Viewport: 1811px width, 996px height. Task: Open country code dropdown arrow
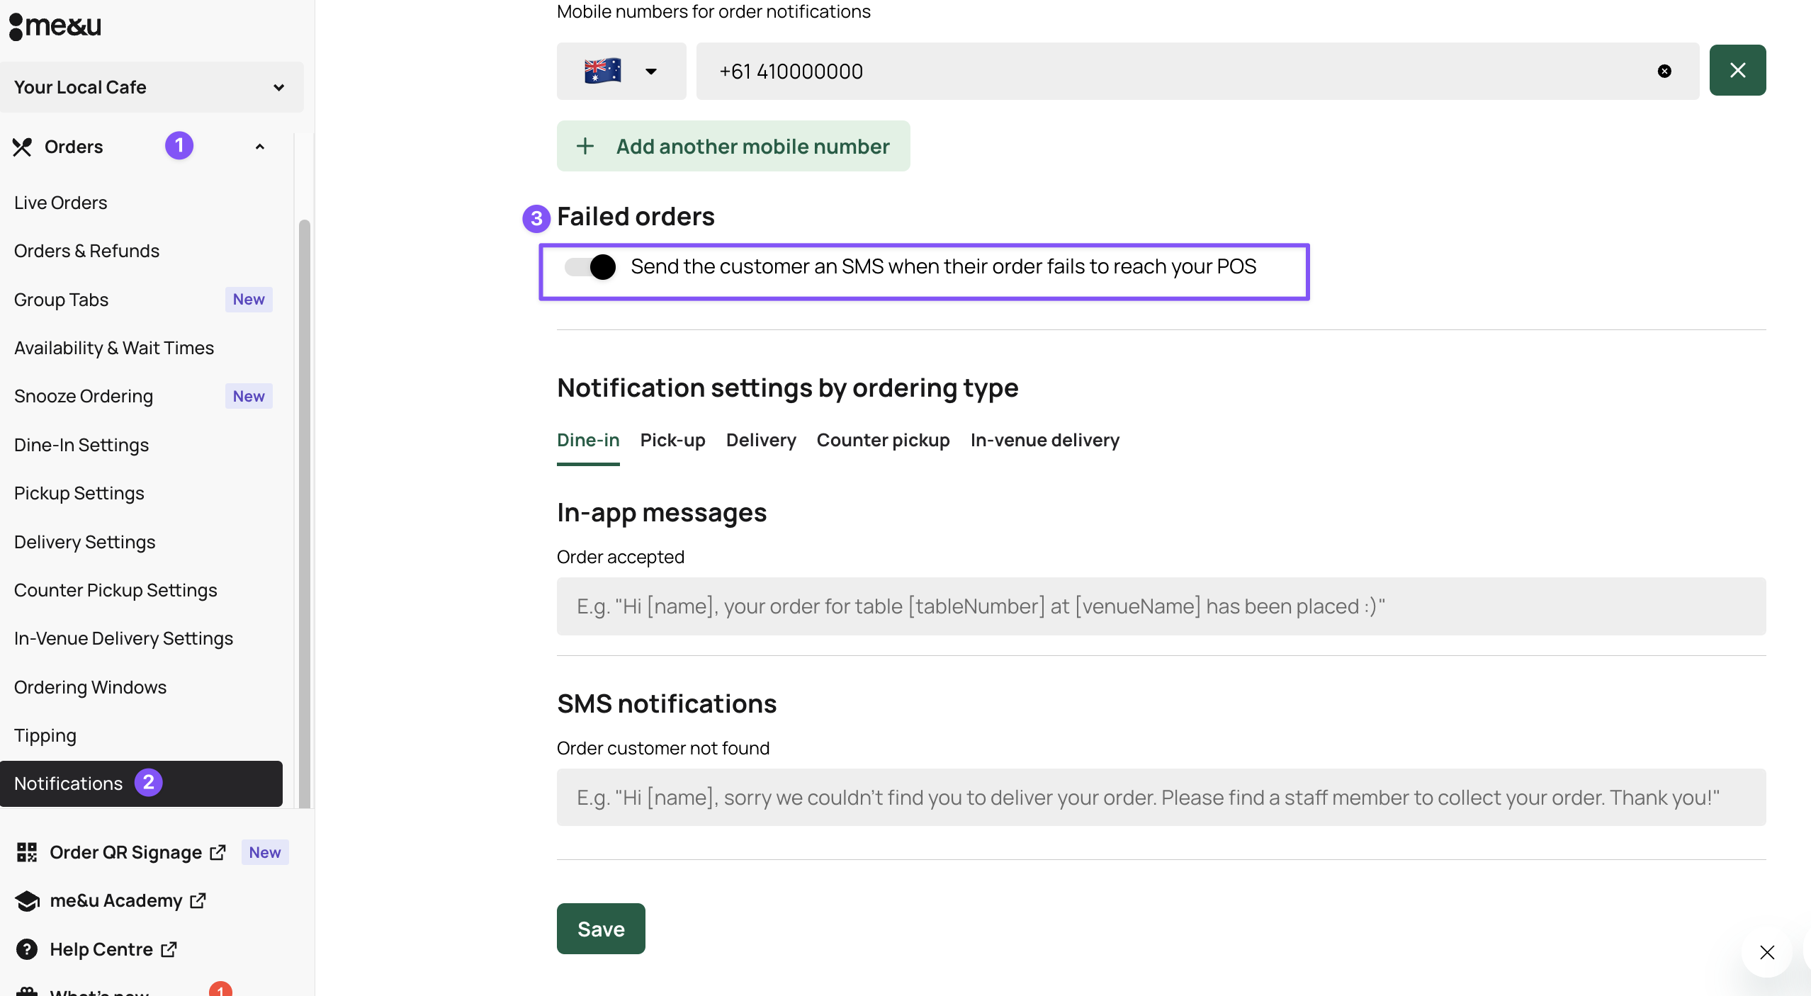tap(650, 71)
